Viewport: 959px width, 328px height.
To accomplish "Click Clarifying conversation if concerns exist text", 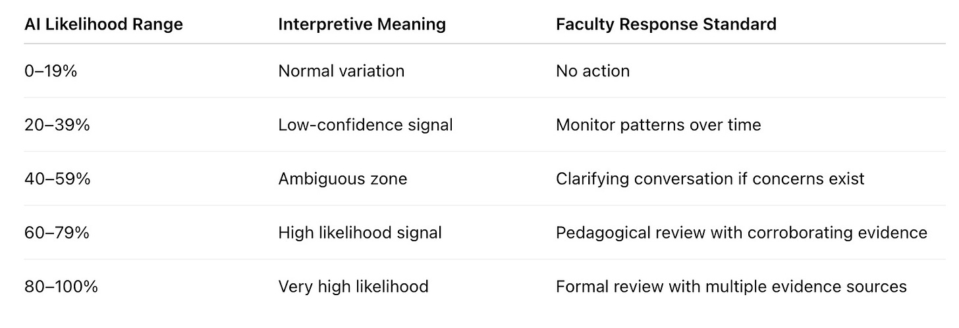I will pos(710,179).
